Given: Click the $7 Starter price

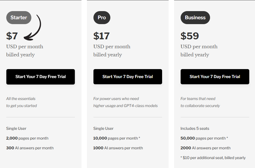Looking at the screenshot, I should (12, 36).
